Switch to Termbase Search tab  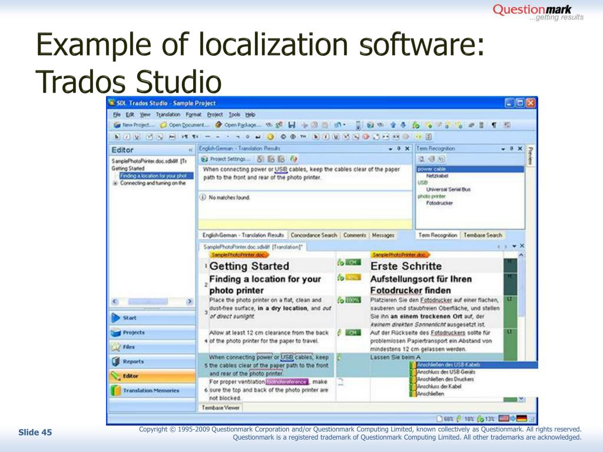pyautogui.click(x=483, y=235)
